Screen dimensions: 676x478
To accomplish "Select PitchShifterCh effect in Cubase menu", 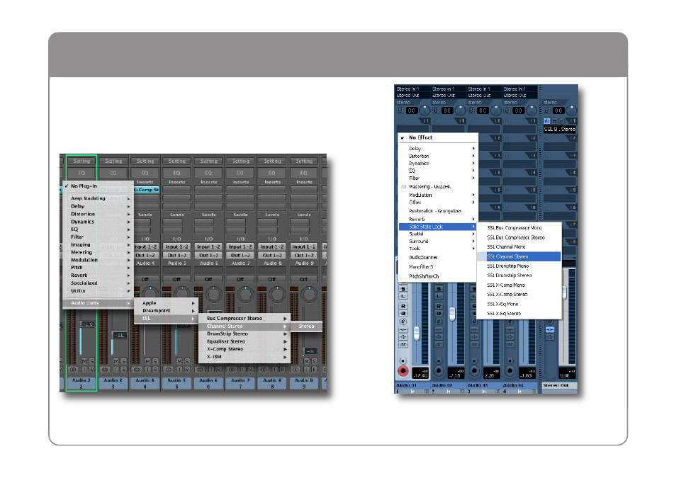I will tap(438, 276).
